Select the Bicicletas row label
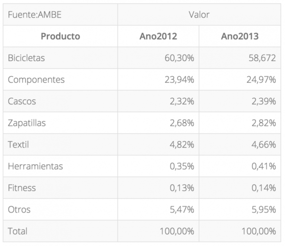 coord(26,58)
